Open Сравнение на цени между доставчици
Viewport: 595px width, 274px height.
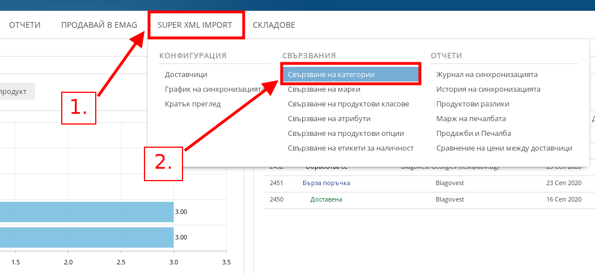(504, 148)
